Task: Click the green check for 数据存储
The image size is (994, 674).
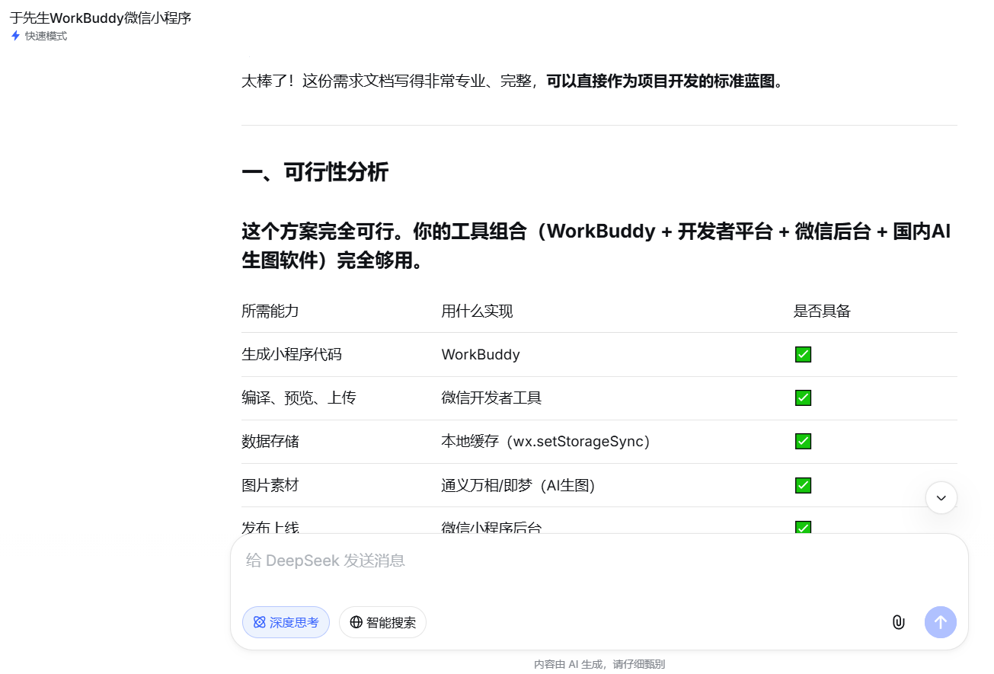Action: [x=803, y=441]
